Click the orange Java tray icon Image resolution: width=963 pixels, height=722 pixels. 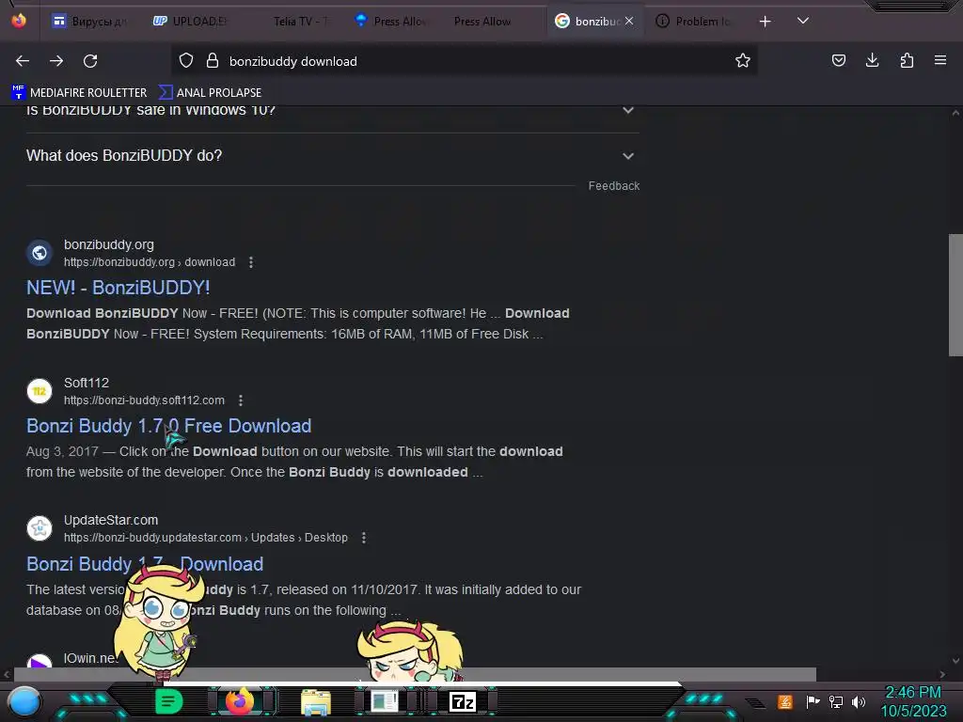coord(785,701)
